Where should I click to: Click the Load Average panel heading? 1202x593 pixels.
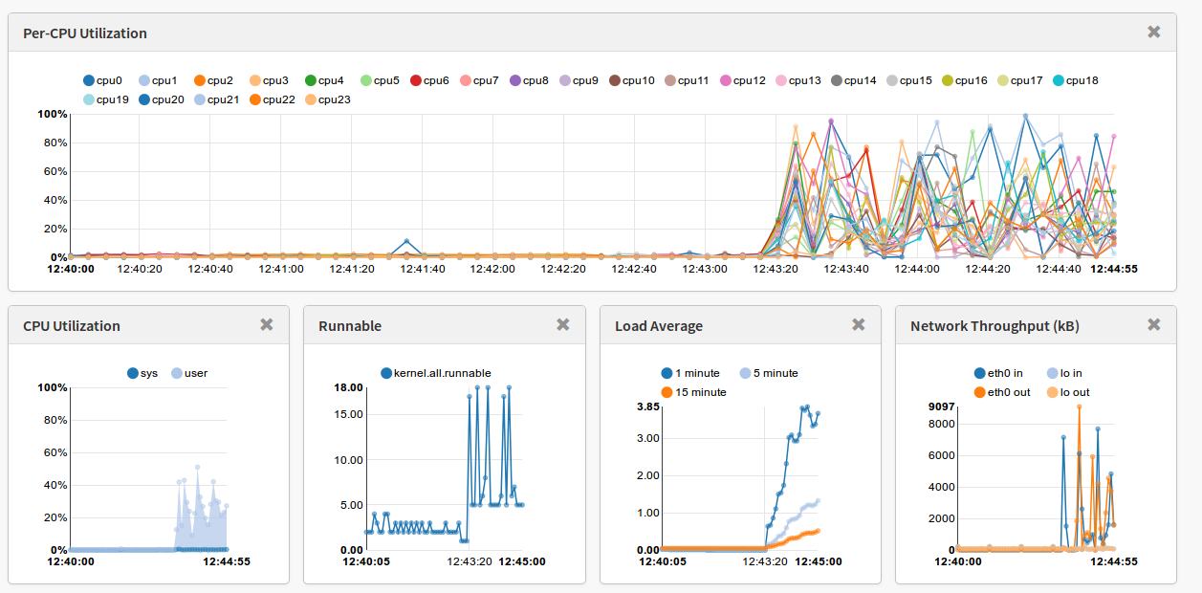(x=658, y=325)
